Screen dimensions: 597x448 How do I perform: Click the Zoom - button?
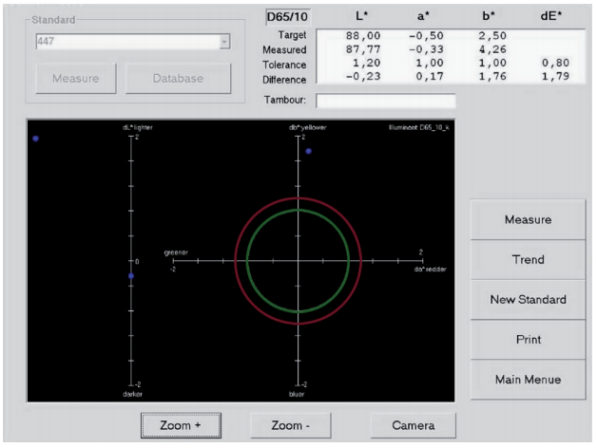coord(289,425)
